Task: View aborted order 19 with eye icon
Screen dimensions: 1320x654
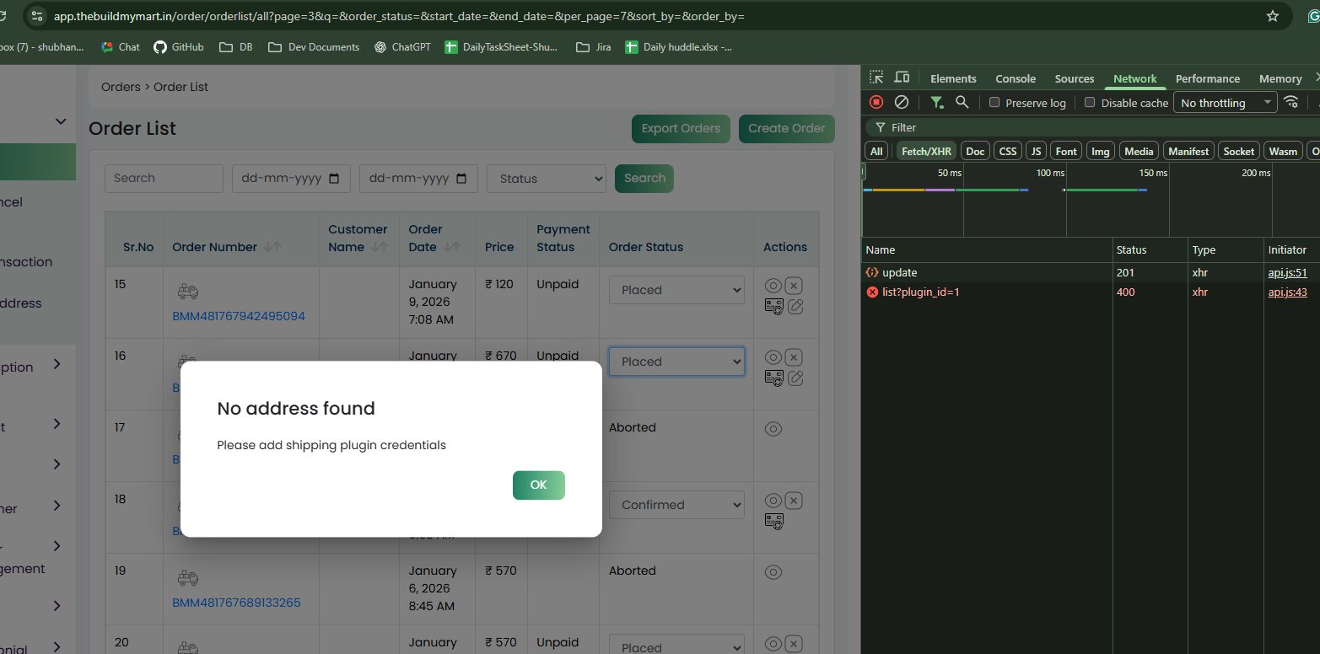Action: (x=773, y=572)
